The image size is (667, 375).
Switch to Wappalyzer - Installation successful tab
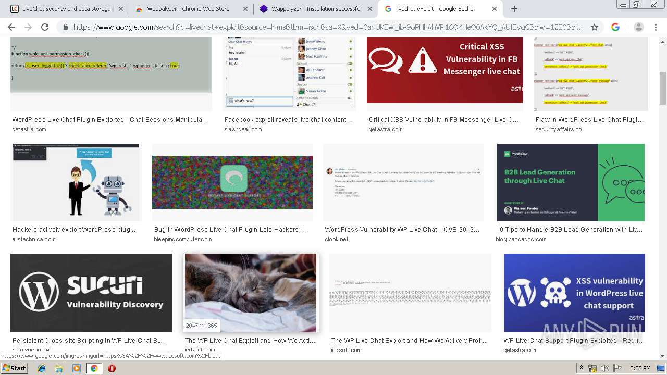pos(316,9)
